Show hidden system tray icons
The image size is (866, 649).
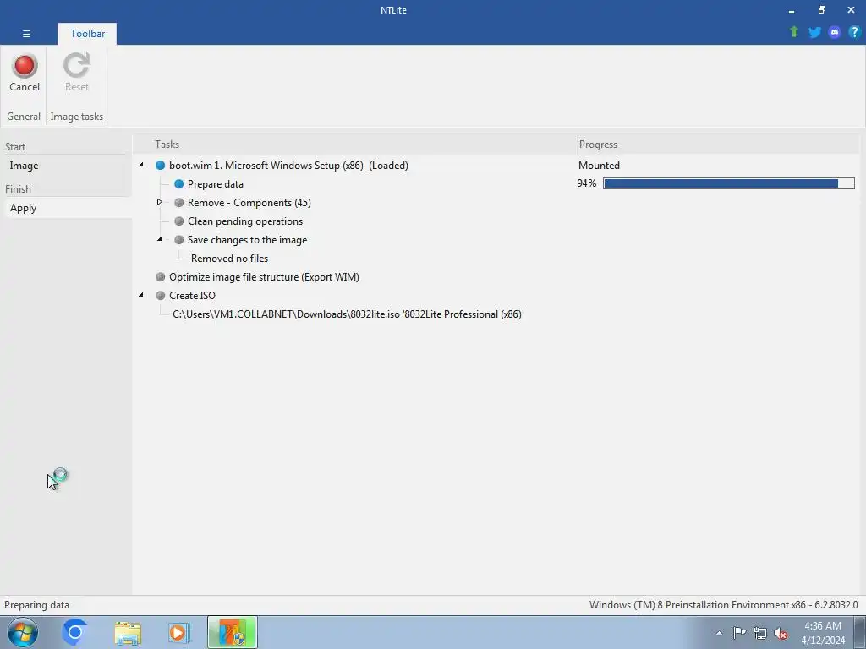719,633
